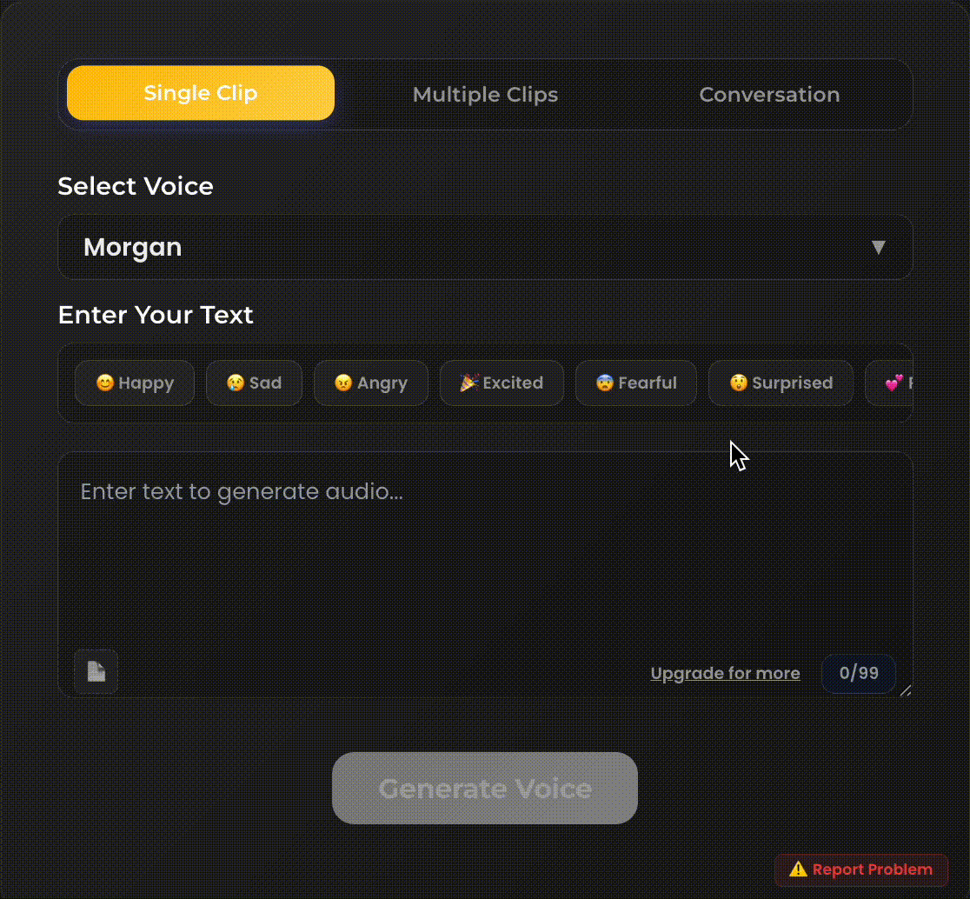Open the Morgan voice selector
This screenshot has width=970, height=899.
[x=485, y=247]
